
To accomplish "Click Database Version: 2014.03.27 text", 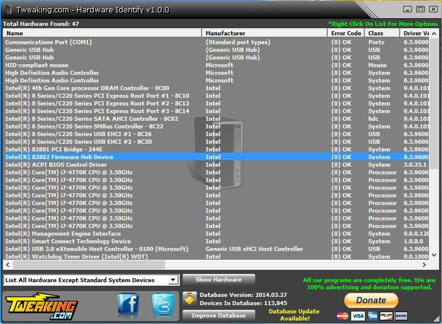I will (x=243, y=295).
